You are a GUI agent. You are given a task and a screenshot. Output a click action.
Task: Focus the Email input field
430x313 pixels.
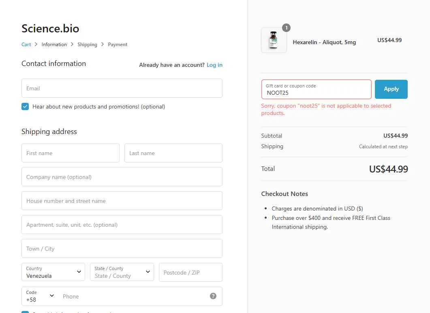(122, 88)
